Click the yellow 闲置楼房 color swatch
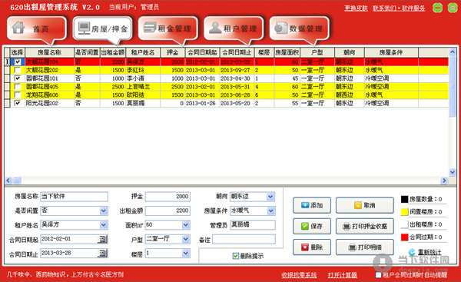This screenshot has height=282, width=461. (405, 212)
